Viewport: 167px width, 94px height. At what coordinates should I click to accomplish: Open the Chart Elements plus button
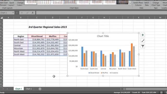coord(143,35)
